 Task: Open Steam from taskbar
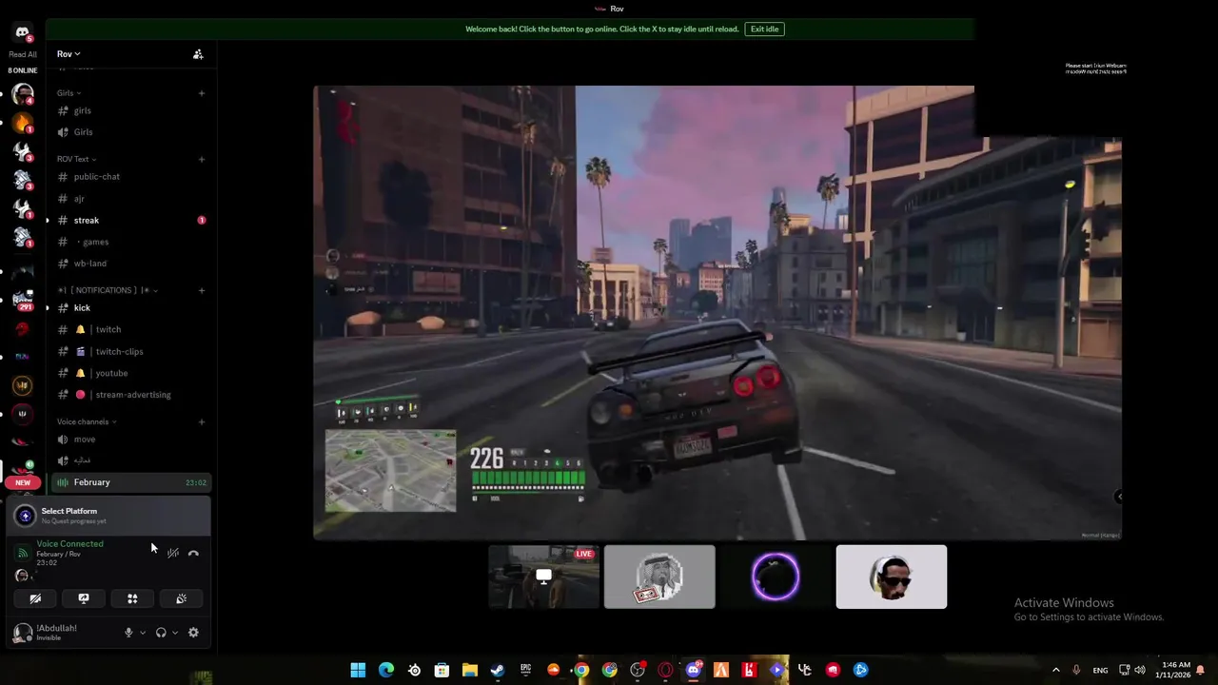tap(498, 671)
